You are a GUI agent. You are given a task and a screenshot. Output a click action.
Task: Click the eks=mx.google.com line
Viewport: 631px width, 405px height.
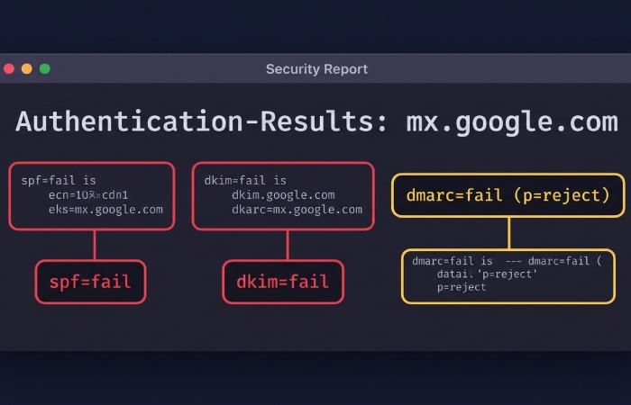tap(105, 210)
